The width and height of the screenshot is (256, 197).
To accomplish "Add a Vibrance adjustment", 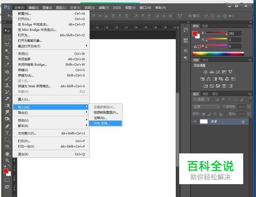I will 230,72.
